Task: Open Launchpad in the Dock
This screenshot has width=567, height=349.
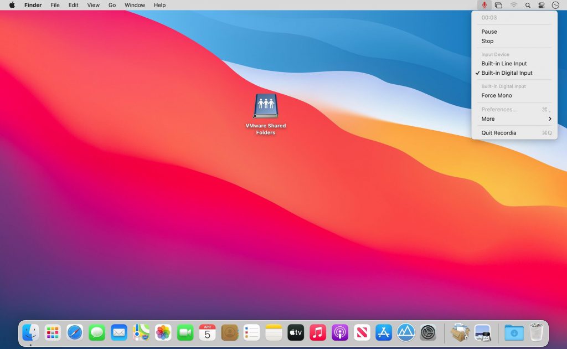Action: point(53,332)
